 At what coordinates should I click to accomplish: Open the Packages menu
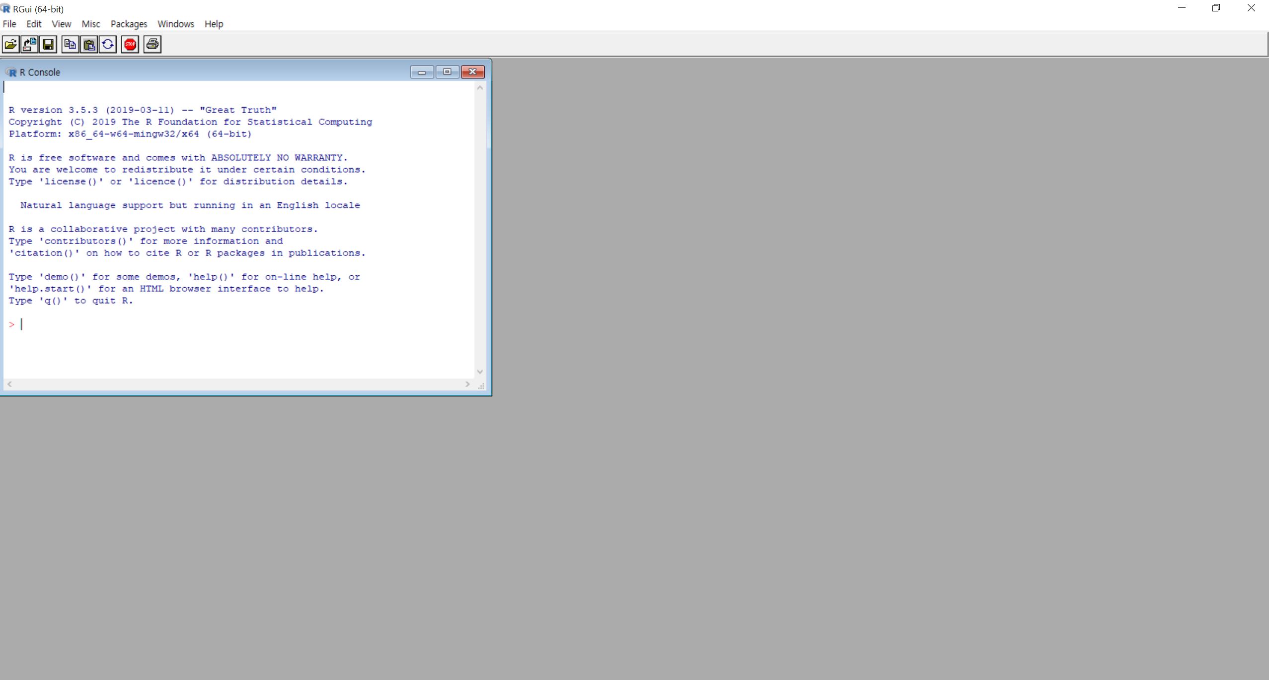point(129,24)
